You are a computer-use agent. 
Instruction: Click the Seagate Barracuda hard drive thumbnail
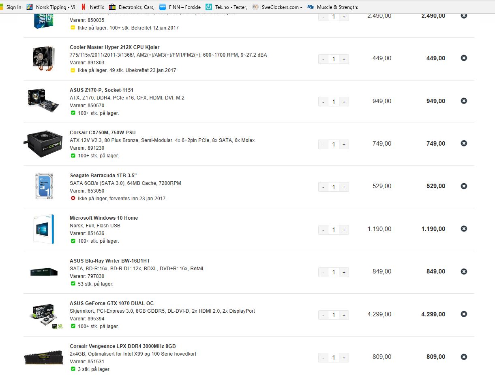click(43, 187)
